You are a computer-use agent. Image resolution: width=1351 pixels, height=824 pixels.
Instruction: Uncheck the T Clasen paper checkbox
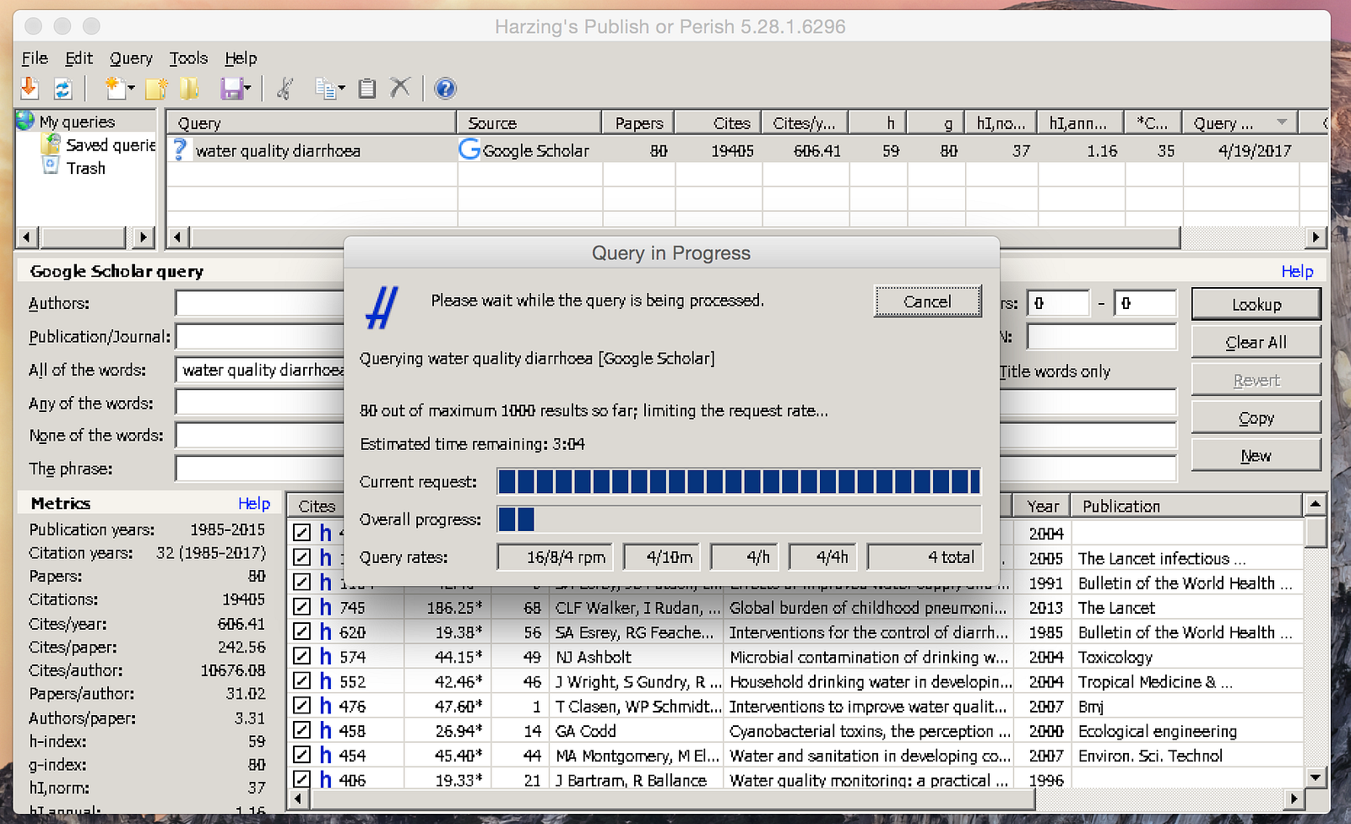pyautogui.click(x=301, y=705)
